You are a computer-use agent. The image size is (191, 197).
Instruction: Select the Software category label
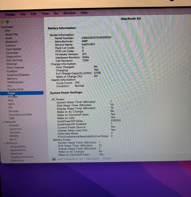[12, 143]
